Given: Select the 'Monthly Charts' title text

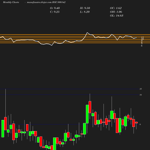Looking at the screenshot, I should point(11,2).
